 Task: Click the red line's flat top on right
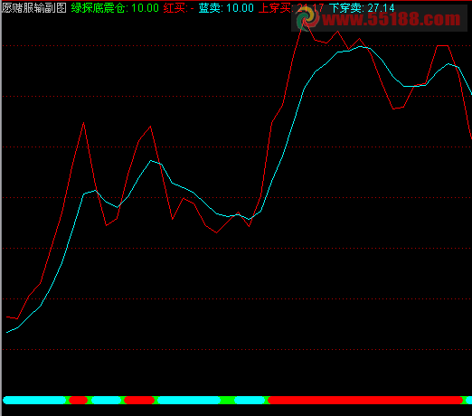point(442,45)
